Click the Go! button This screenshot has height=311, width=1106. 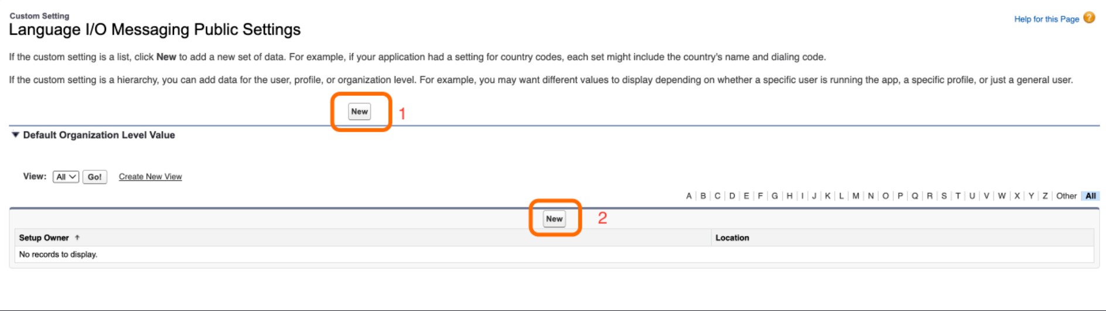coord(94,177)
